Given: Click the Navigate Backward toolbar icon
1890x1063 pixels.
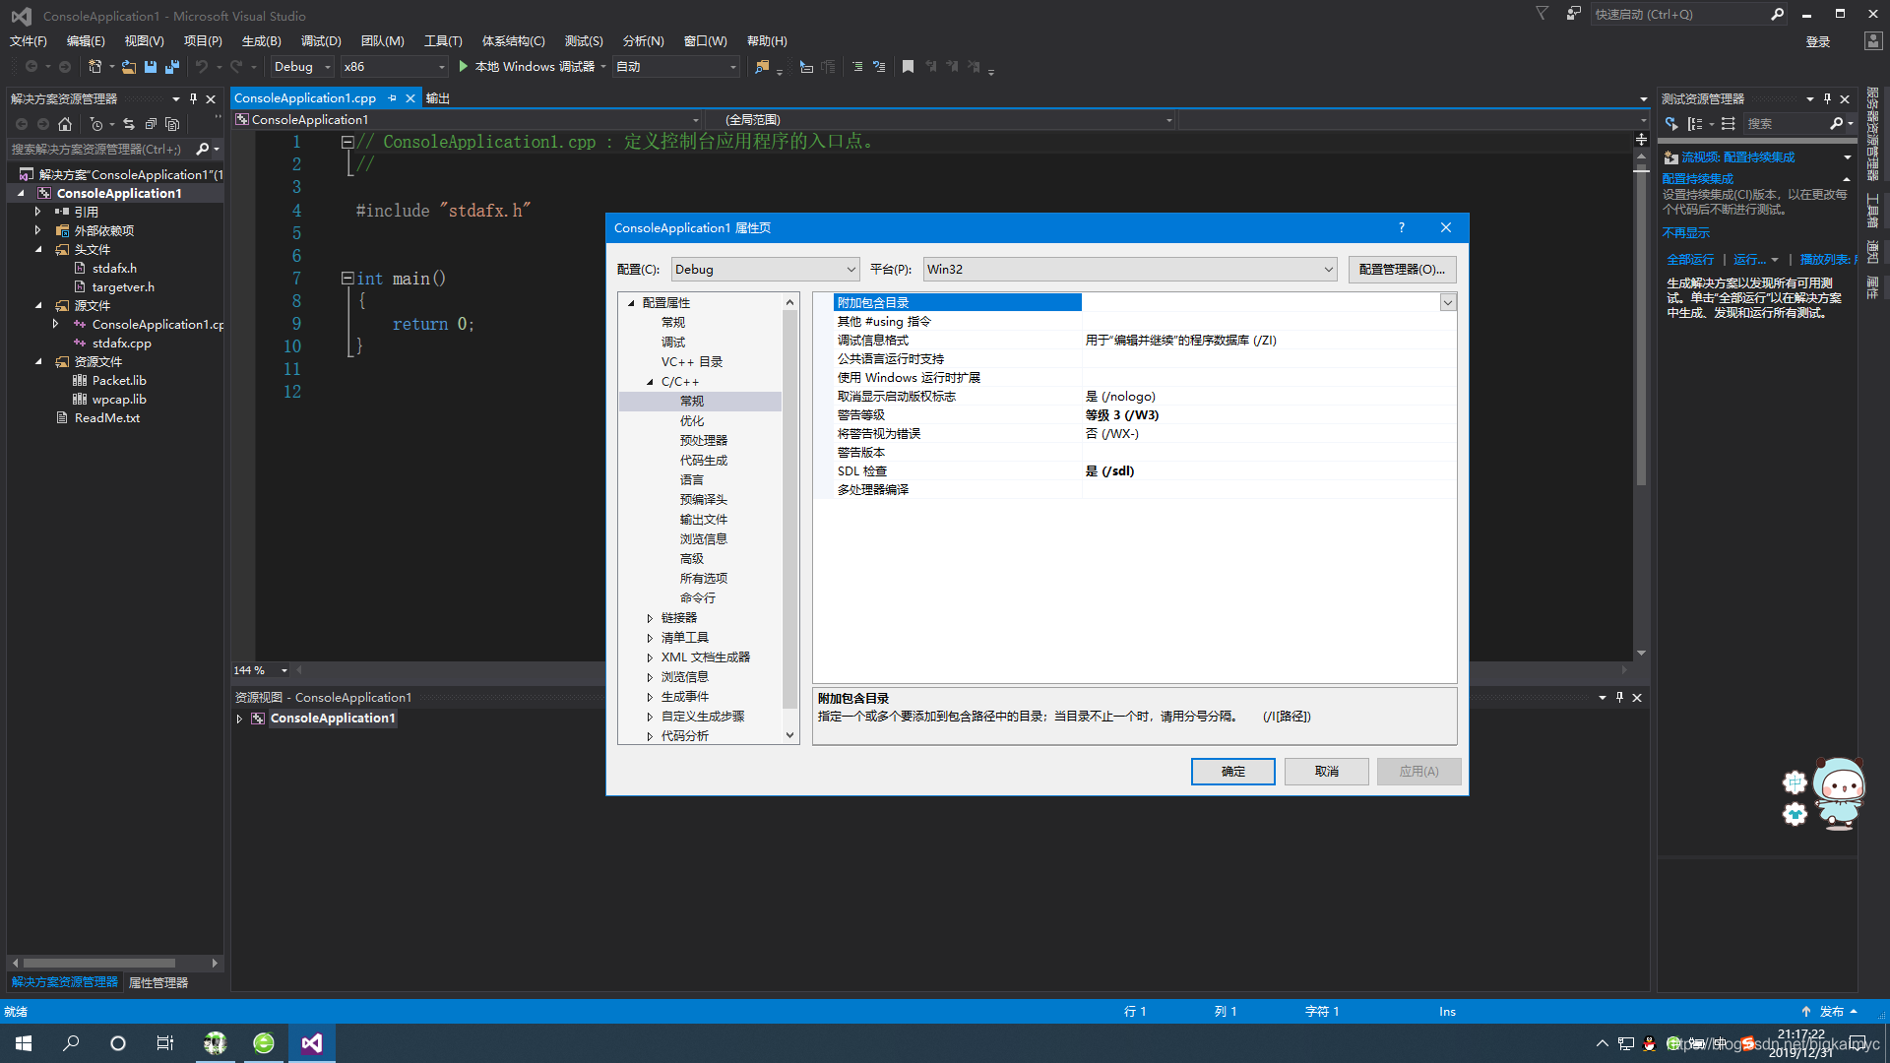Looking at the screenshot, I should point(31,67).
